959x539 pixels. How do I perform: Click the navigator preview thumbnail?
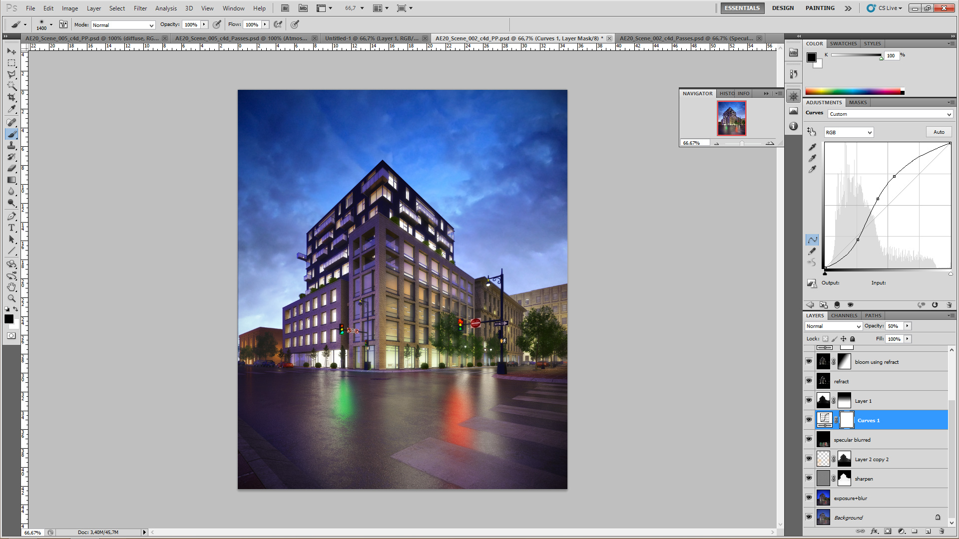[x=731, y=118]
